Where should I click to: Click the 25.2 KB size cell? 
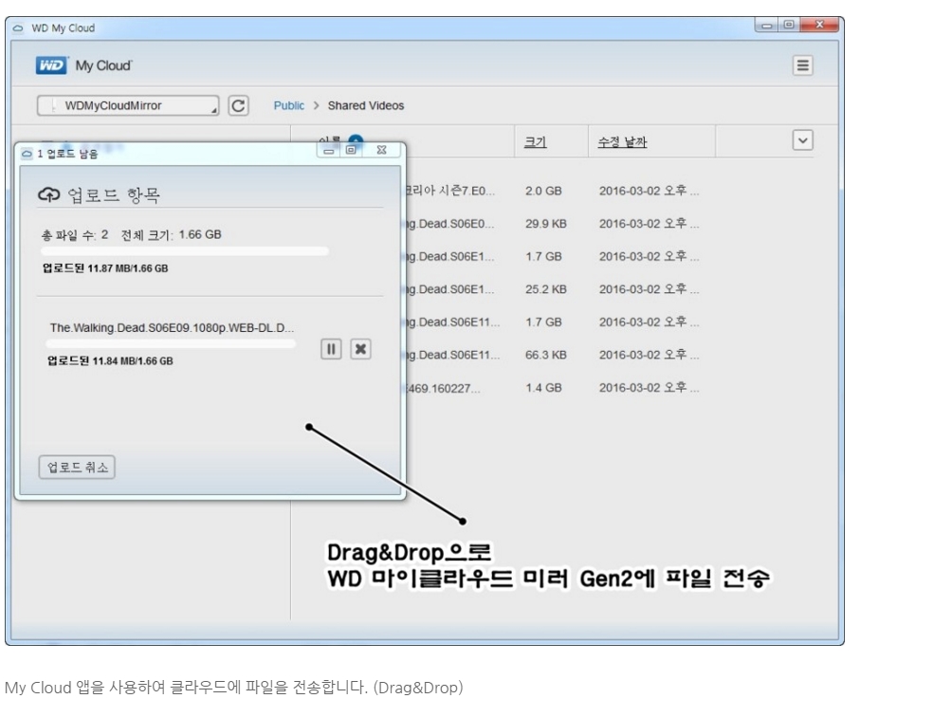[x=545, y=289]
